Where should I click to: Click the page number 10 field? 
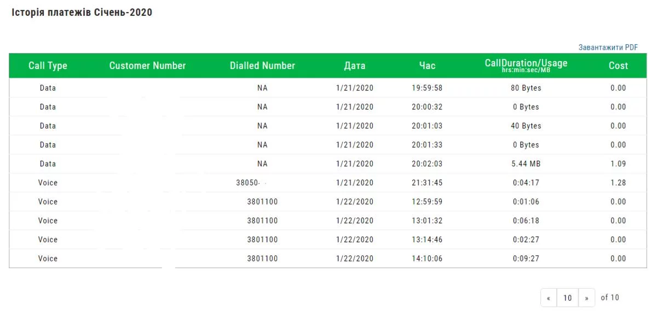pos(567,298)
